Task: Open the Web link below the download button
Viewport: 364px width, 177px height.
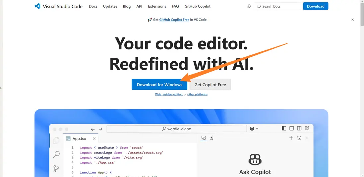Action: 158,94
